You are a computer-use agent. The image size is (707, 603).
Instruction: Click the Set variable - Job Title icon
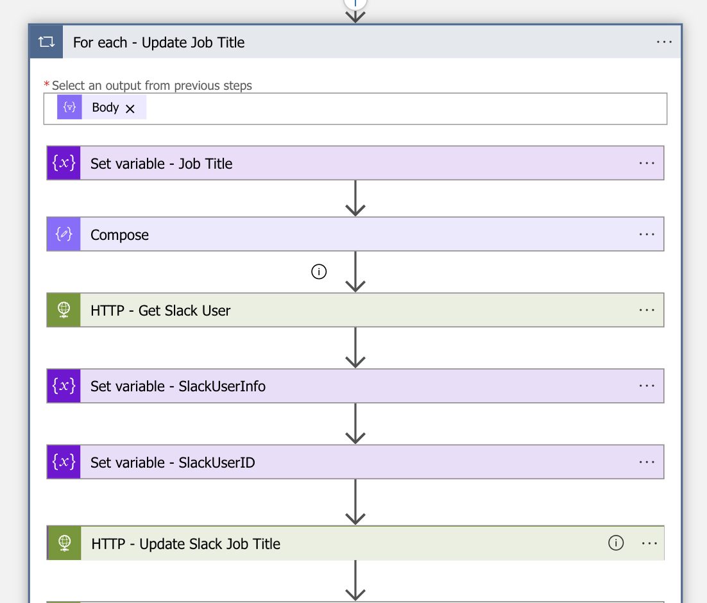(64, 163)
